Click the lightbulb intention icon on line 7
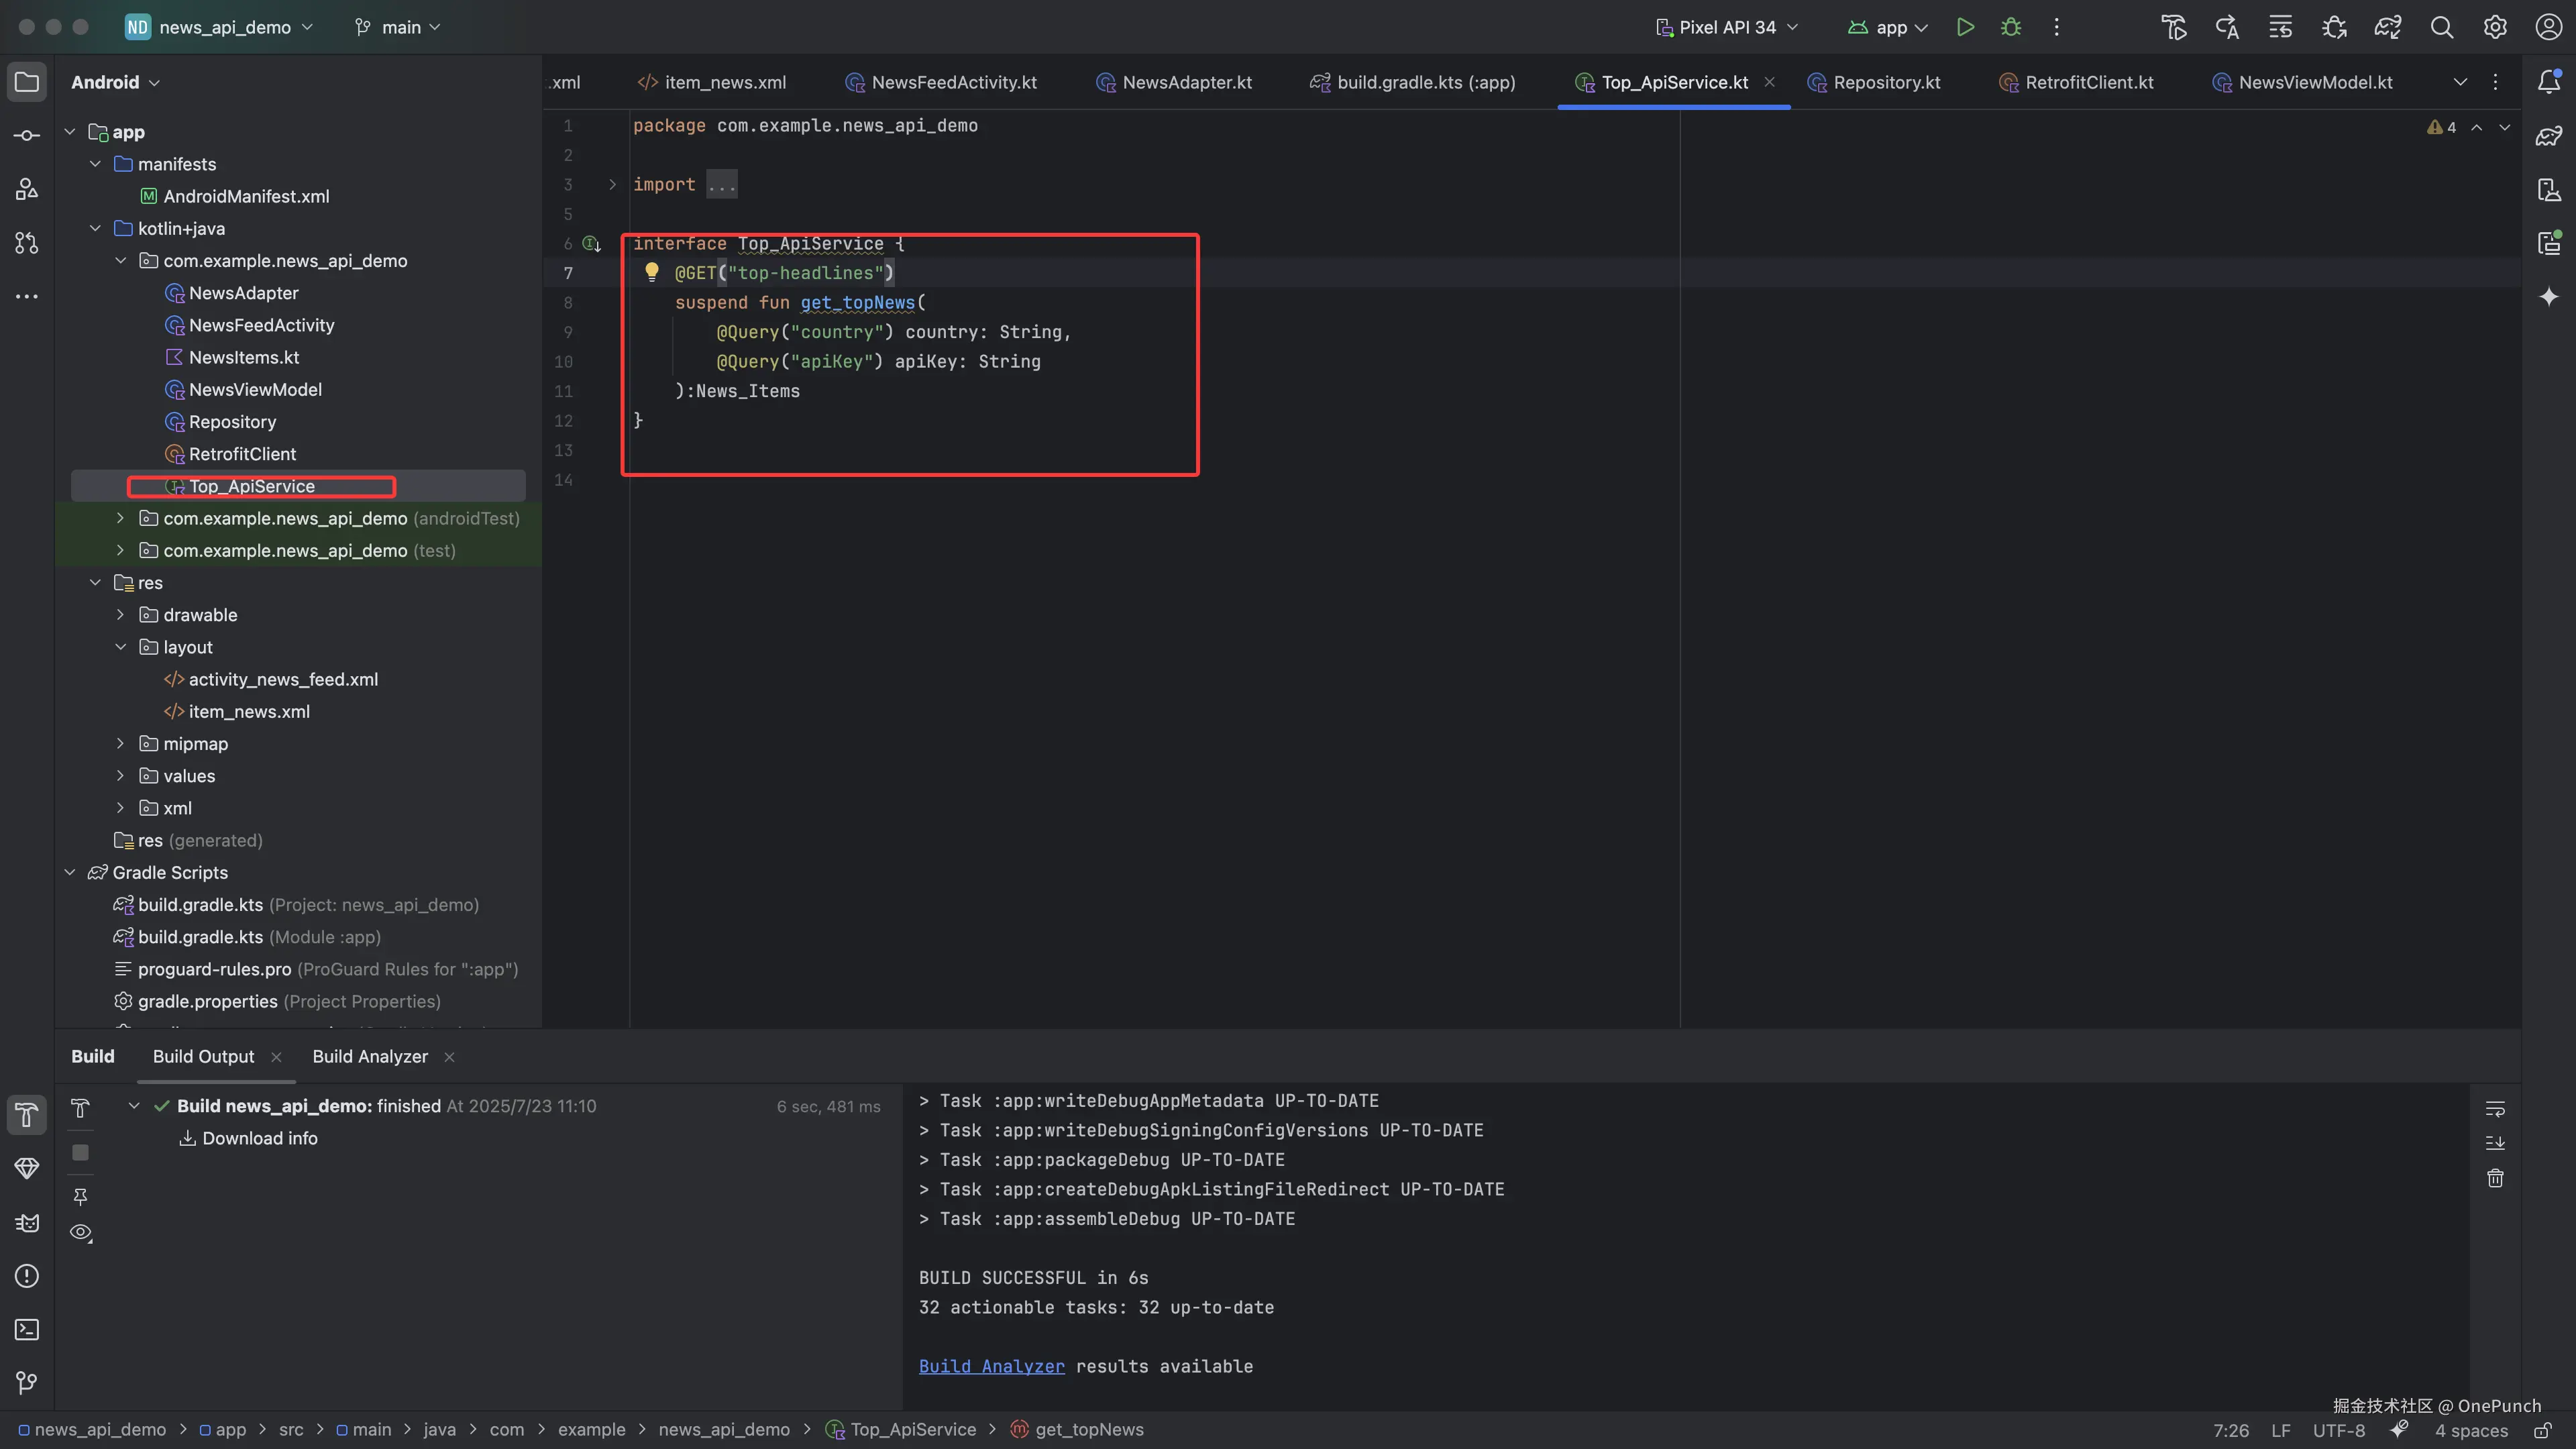The image size is (2576, 1449). tap(652, 272)
